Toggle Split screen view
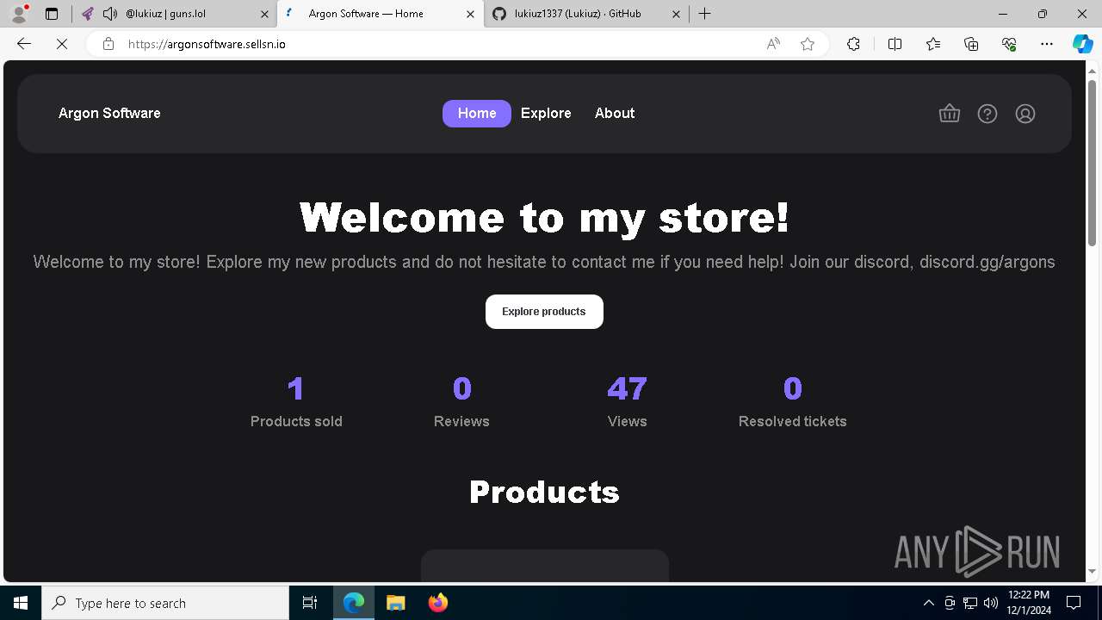Screen dimensions: 1102x620 pyautogui.click(x=895, y=44)
